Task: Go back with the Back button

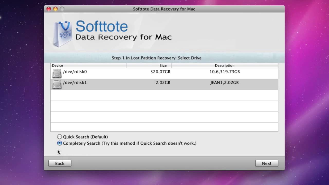Action: coord(60,163)
